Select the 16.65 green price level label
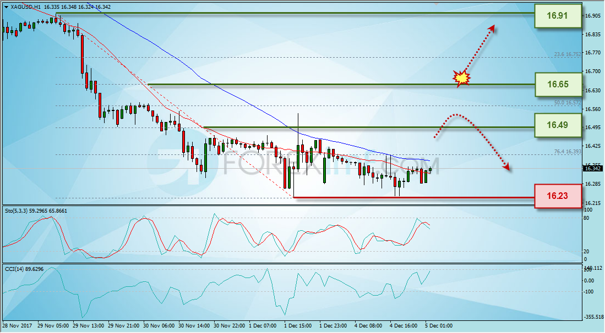Viewport: 605px width, 333px height. [558, 84]
